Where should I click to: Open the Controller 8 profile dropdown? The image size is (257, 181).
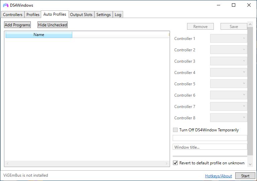click(229, 118)
